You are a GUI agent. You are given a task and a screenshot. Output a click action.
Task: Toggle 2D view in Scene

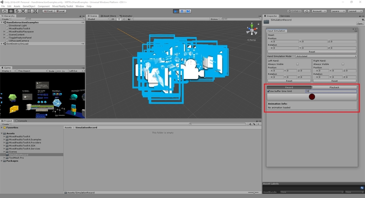(x=113, y=19)
